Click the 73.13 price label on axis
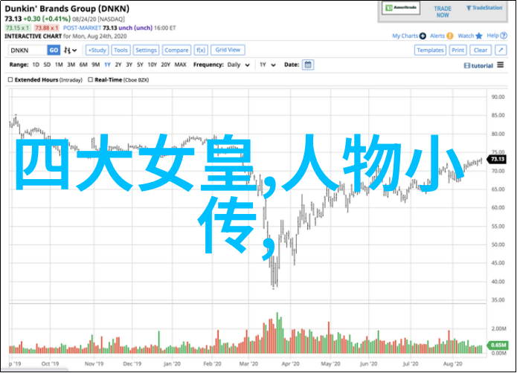 pos(497,159)
